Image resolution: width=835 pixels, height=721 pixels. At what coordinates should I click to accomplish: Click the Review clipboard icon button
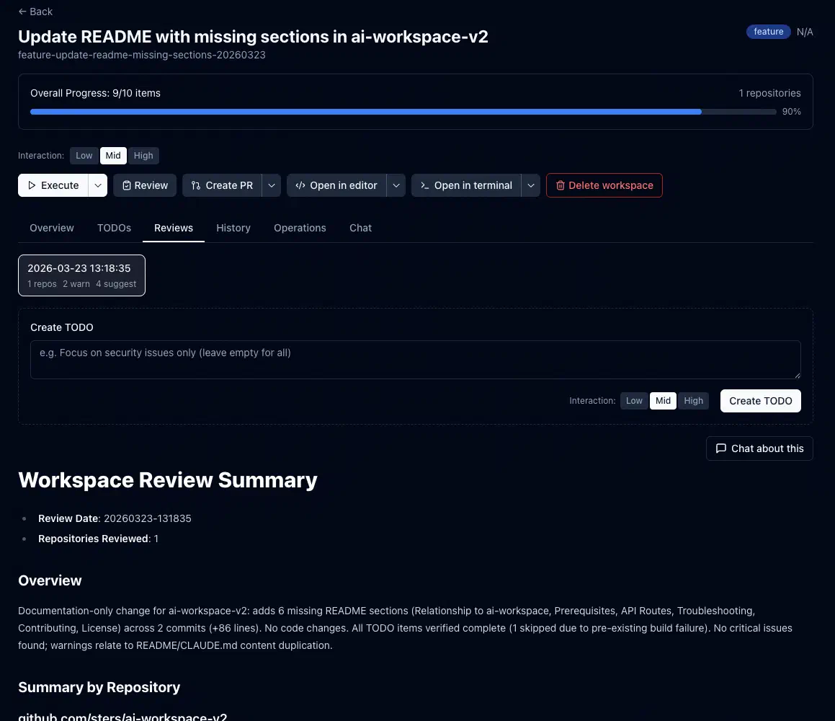tap(127, 185)
